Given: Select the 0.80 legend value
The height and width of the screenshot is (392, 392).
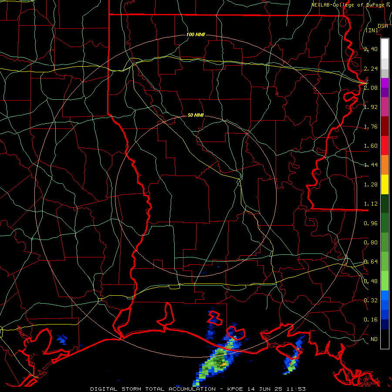Looking at the screenshot, I should (371, 243).
